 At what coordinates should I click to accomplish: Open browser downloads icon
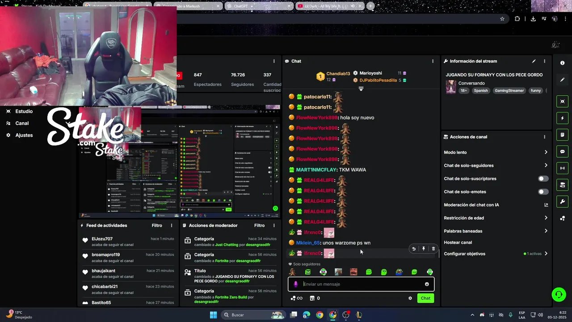(x=533, y=19)
